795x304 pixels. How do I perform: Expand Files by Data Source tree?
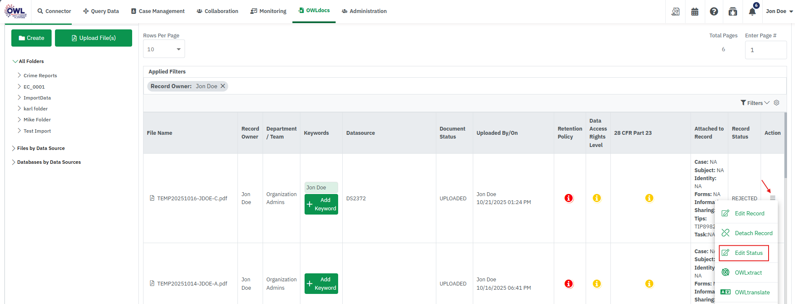(x=13, y=148)
